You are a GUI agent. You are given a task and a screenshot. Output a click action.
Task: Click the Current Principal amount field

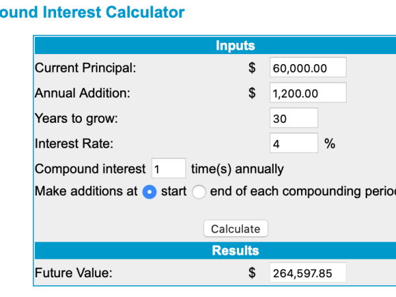click(308, 68)
